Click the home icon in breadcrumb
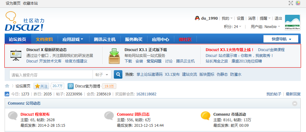The image size is (306, 132). [x=7, y=86]
